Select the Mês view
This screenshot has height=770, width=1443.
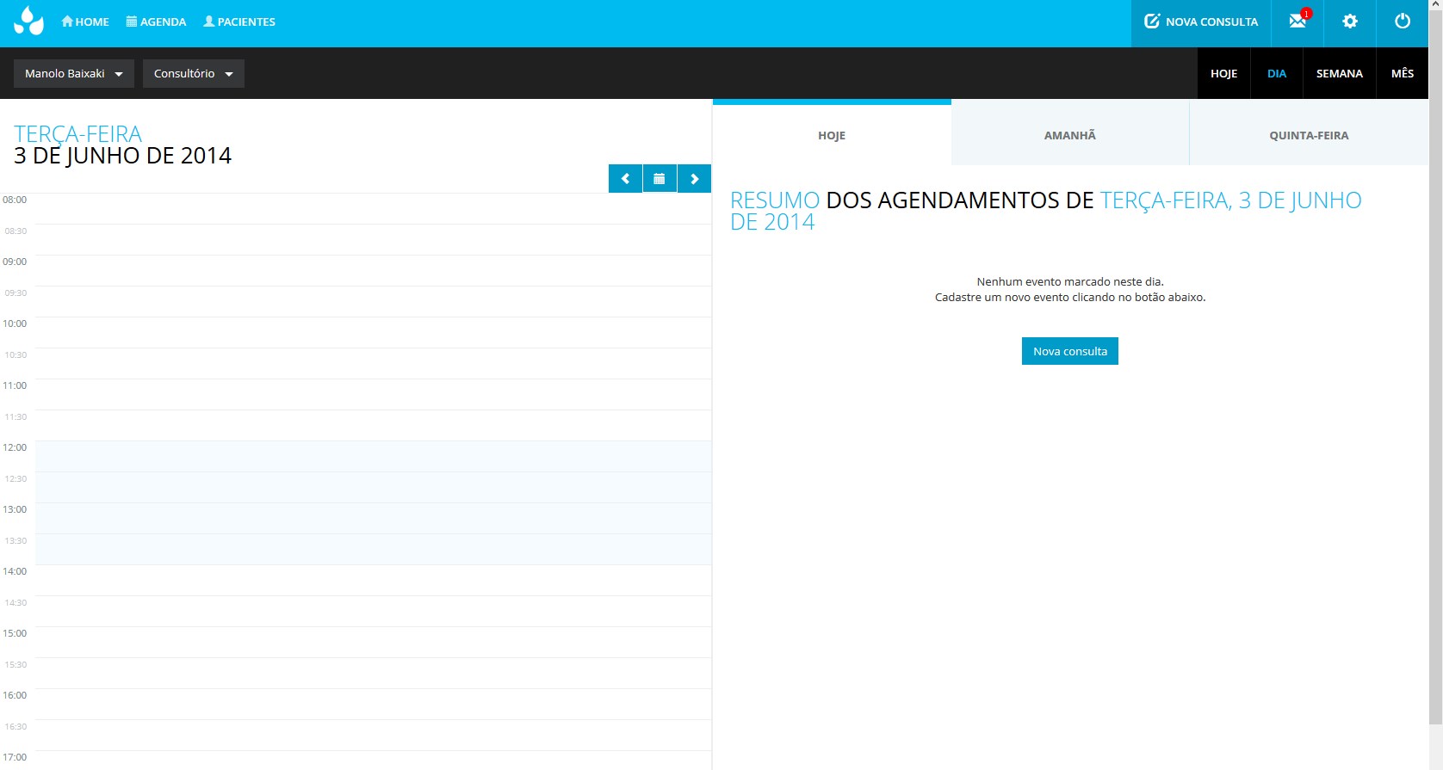click(x=1402, y=74)
